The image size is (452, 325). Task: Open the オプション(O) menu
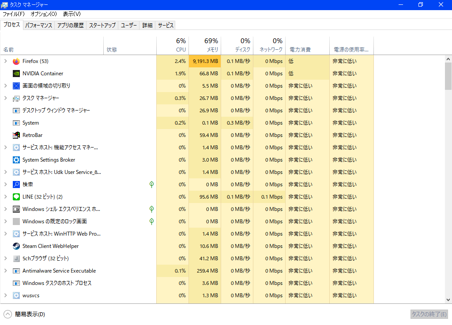click(x=44, y=14)
